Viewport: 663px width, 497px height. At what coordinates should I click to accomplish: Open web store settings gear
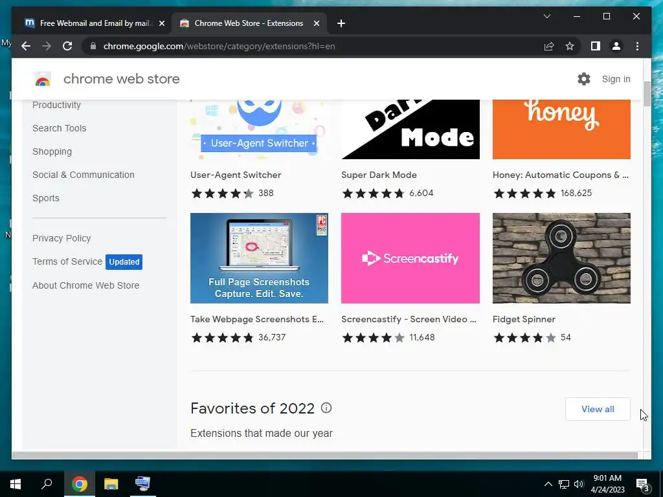[x=584, y=79]
